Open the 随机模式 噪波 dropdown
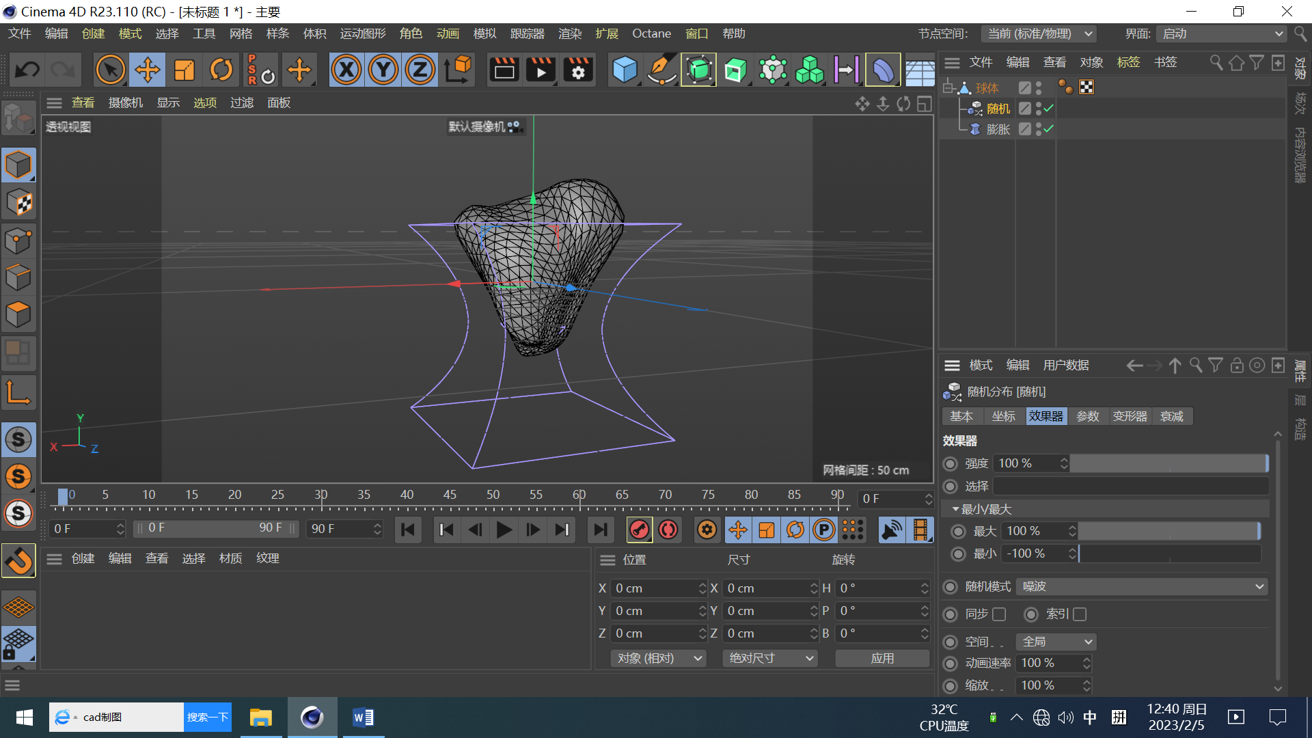This screenshot has width=1312, height=738. click(x=1142, y=586)
